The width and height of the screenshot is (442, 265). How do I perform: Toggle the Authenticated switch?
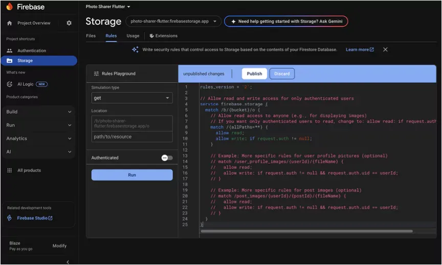pos(167,158)
